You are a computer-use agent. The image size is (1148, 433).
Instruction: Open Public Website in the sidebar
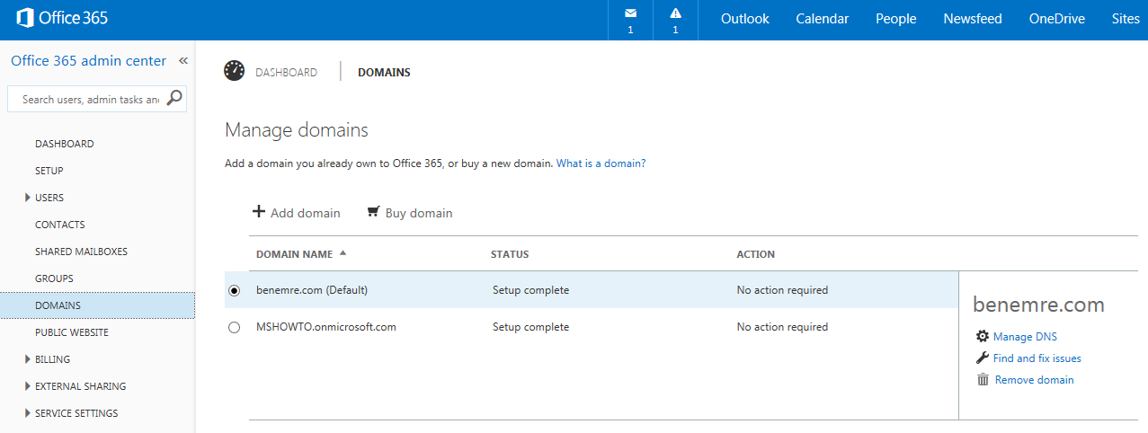[72, 332]
